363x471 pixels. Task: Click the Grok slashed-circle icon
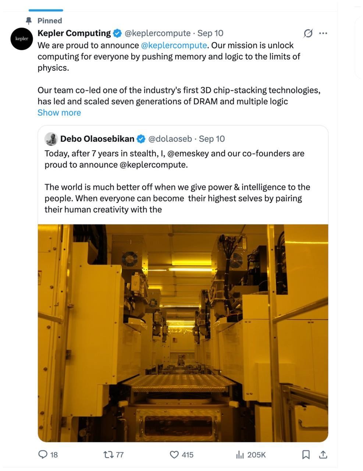pos(308,33)
